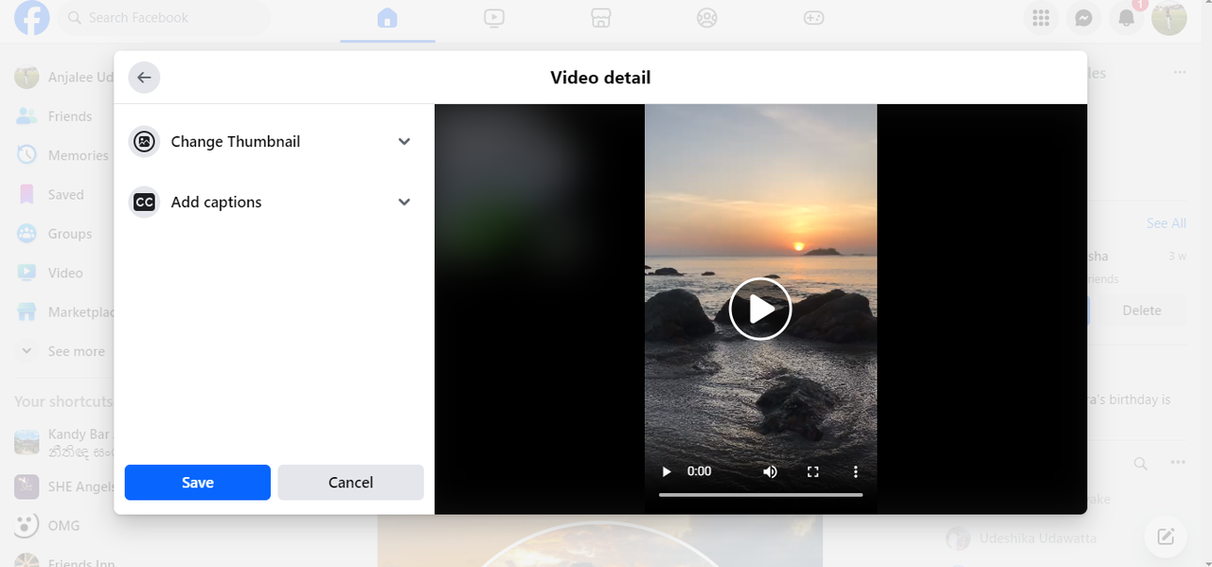Open the Udeshika Udawatta contact
1212x567 pixels.
click(x=1039, y=539)
